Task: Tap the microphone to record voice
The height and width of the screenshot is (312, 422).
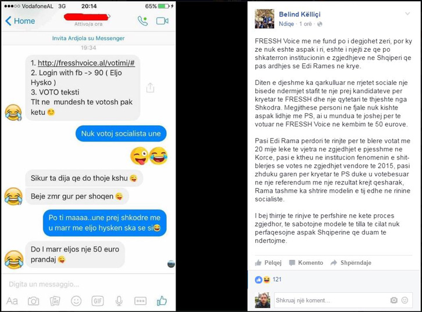Action: [119, 301]
